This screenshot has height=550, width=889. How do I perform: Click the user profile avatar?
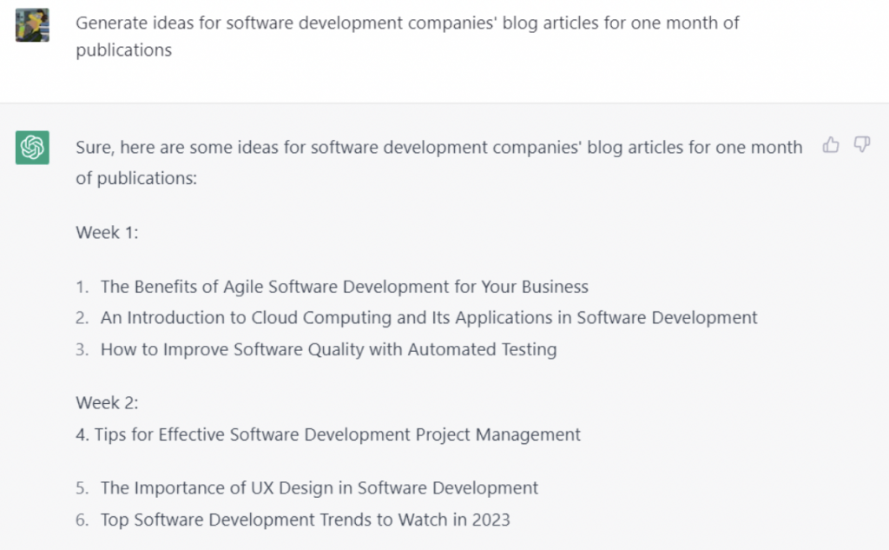[x=32, y=25]
